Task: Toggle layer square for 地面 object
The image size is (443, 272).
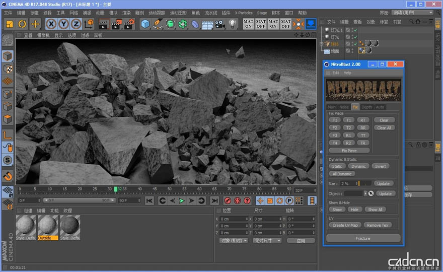Action: [348, 51]
